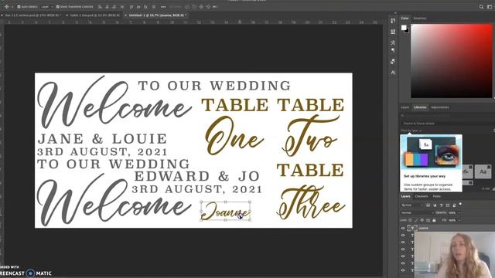Open the Fill slider dropdown arrow
Viewport: 495px width, 278px height.
[x=459, y=220]
